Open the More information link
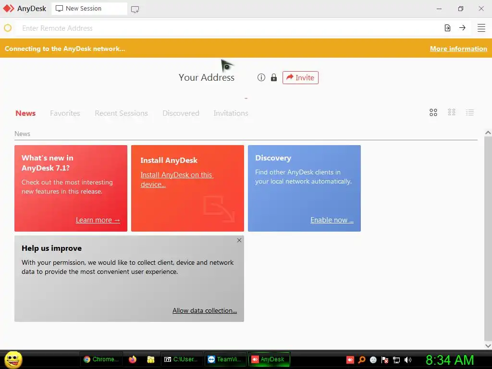 click(458, 49)
